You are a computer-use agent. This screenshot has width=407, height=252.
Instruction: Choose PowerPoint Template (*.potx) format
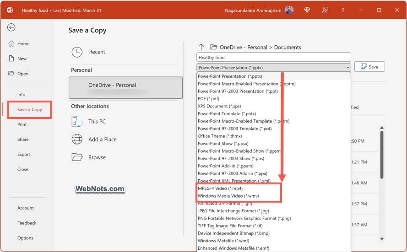point(274,114)
